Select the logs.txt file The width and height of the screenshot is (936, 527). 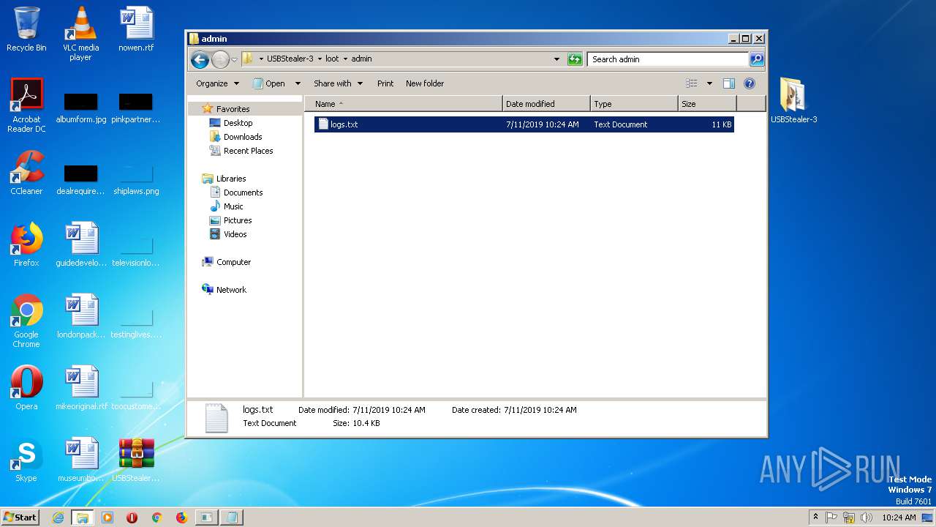(524, 124)
